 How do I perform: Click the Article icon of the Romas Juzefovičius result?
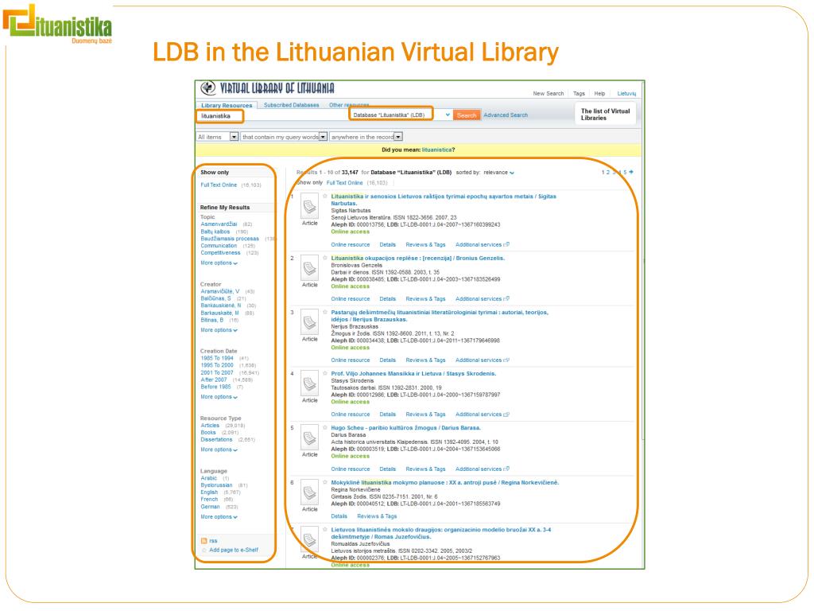(310, 540)
